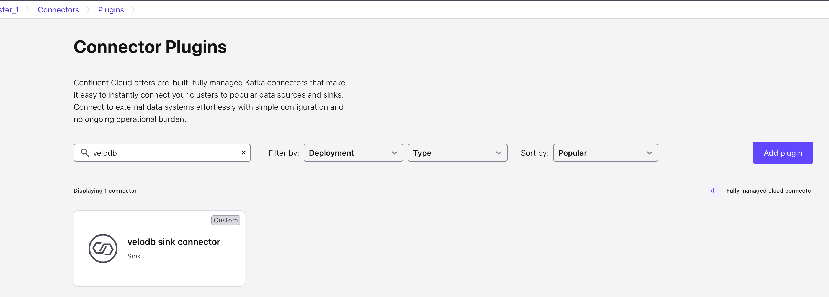
Task: Click the Add plugin button
Action: pos(783,153)
